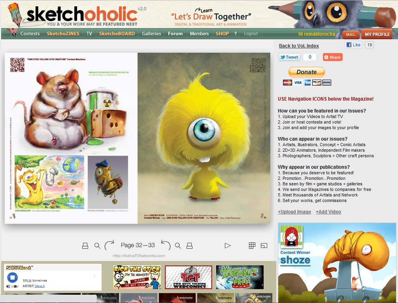Viewport: 398px width, 303px height.
Task: Mute the SHOUTcast player speaker icon
Action: [x=8, y=286]
